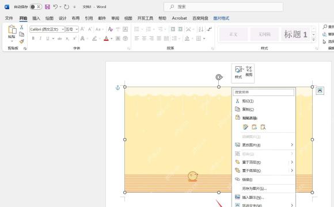The image size is (334, 207).
Task: Choose Cut in the context menu
Action: point(264,101)
